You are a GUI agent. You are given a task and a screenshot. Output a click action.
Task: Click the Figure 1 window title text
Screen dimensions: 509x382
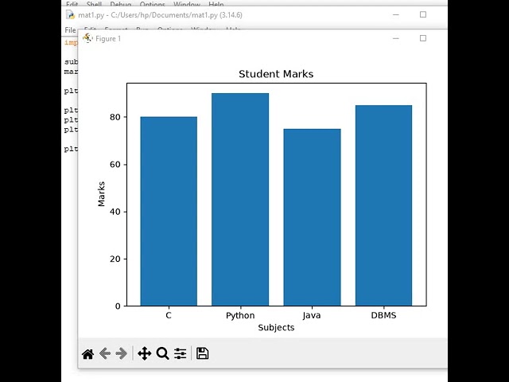click(108, 39)
